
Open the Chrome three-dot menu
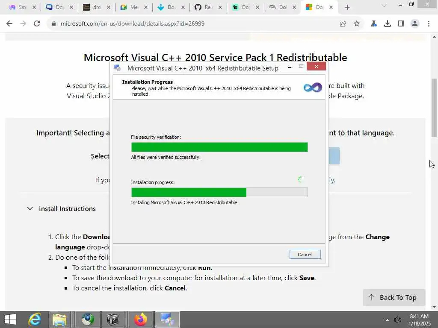click(x=429, y=24)
